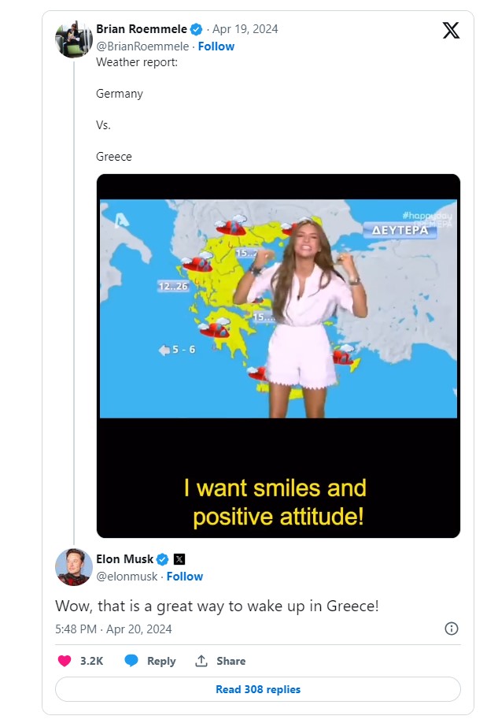
Task: Open Elon Musk's profile avatar
Action: [x=74, y=567]
